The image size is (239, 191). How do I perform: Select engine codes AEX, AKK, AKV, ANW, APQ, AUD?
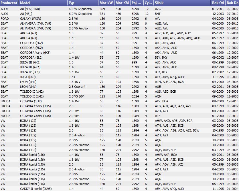(x=177, y=38)
